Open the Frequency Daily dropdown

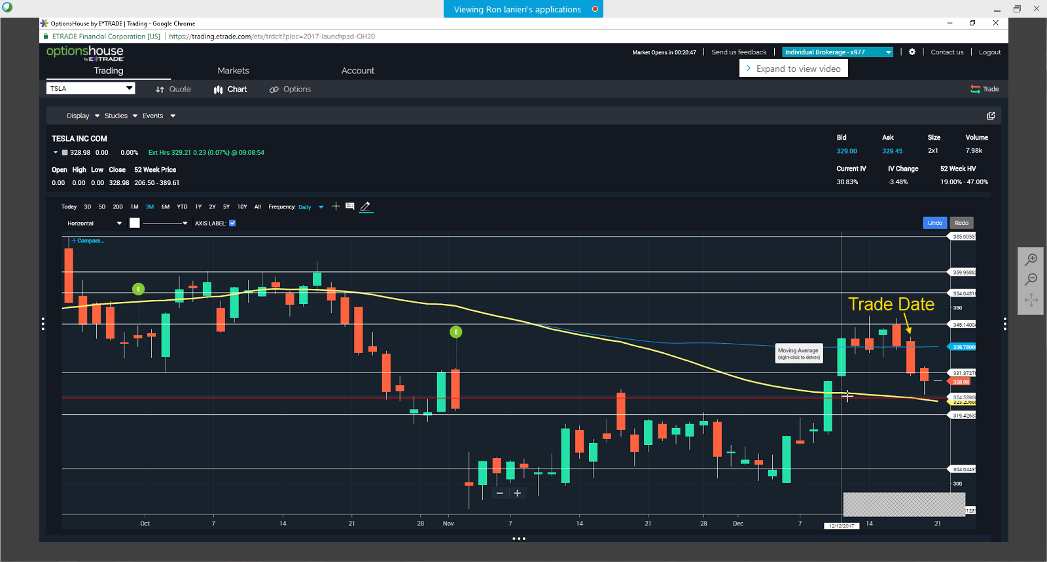point(311,207)
